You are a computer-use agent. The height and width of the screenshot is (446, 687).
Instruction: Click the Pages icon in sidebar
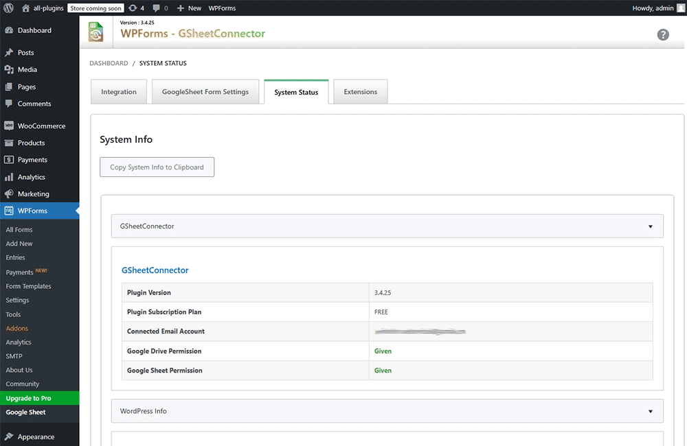tap(9, 86)
